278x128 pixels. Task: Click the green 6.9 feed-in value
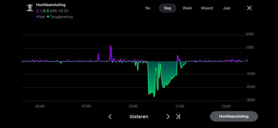pos(46,11)
